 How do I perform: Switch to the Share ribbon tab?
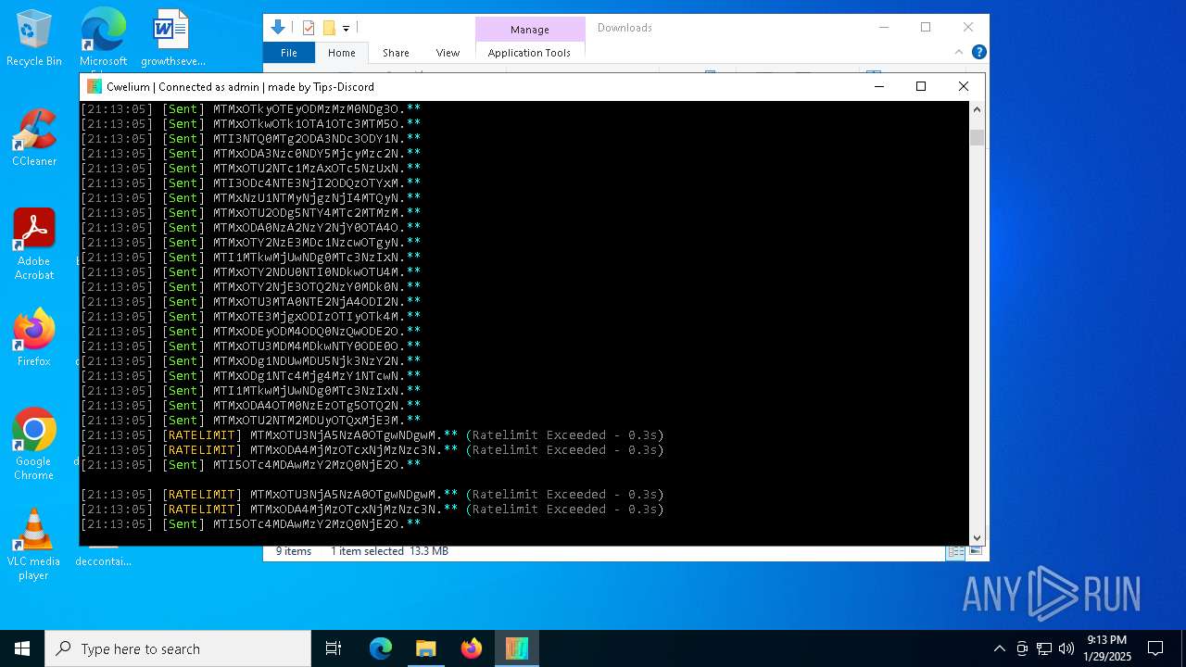(396, 53)
